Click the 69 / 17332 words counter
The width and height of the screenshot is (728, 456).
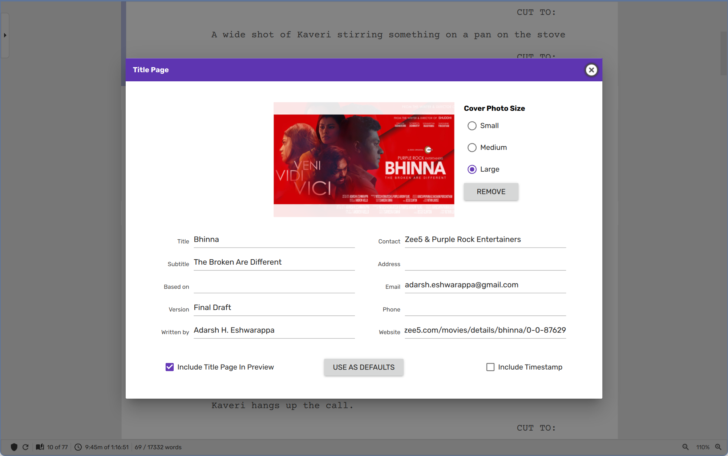click(158, 447)
